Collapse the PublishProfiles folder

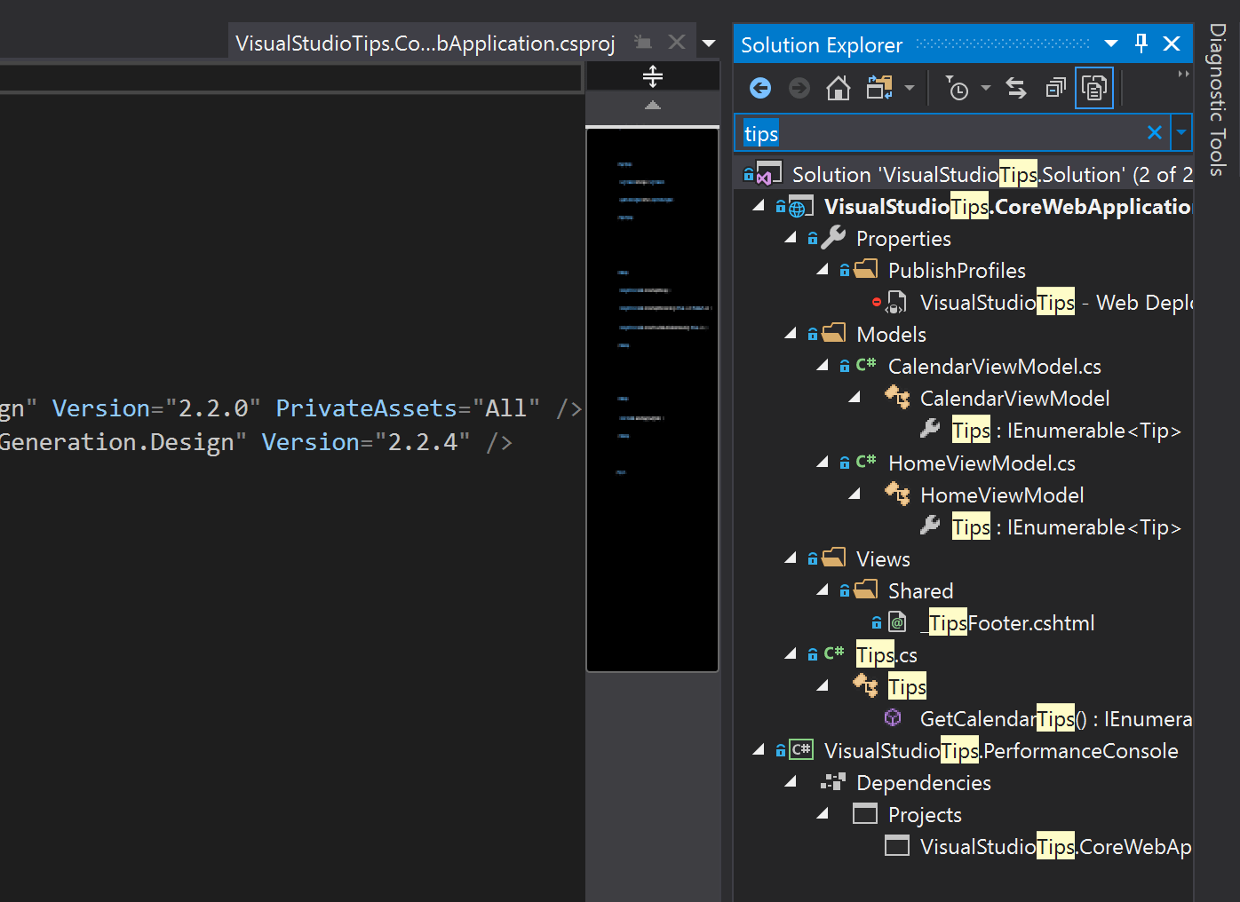pos(822,270)
